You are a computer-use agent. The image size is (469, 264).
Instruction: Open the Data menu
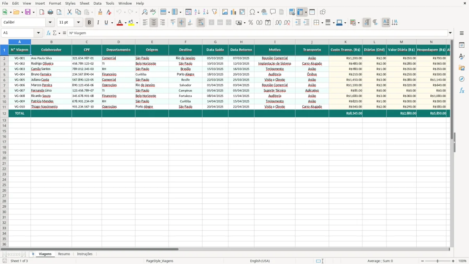pyautogui.click(x=97, y=3)
